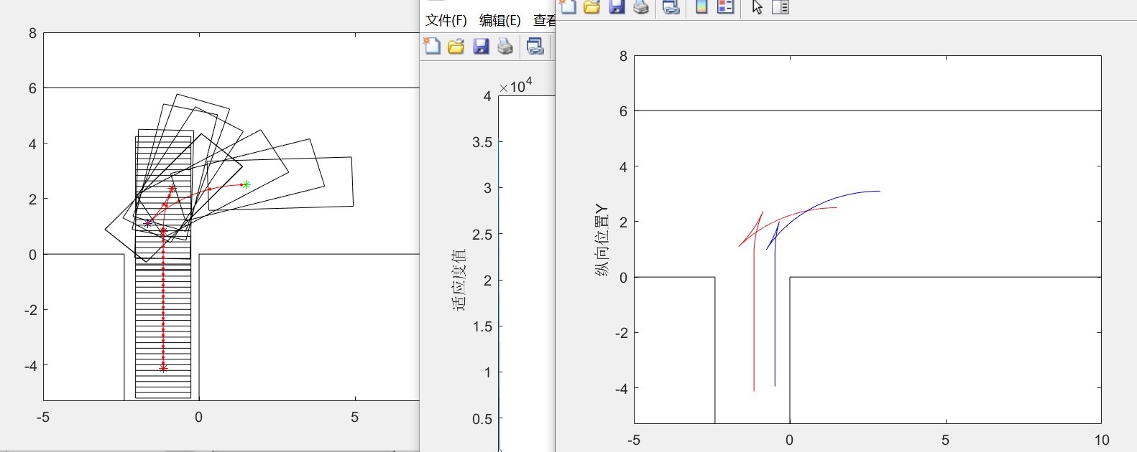The width and height of the screenshot is (1137, 452).
Task: Click Print icon in middle window toolbar
Action: [505, 47]
